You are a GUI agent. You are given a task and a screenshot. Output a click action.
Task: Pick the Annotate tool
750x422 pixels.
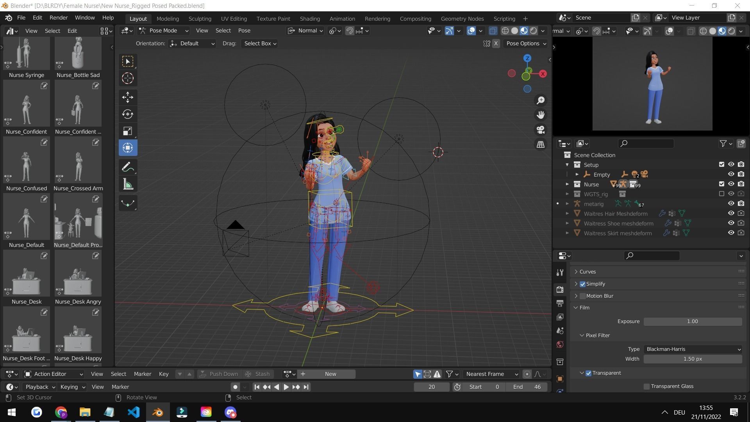(x=128, y=167)
